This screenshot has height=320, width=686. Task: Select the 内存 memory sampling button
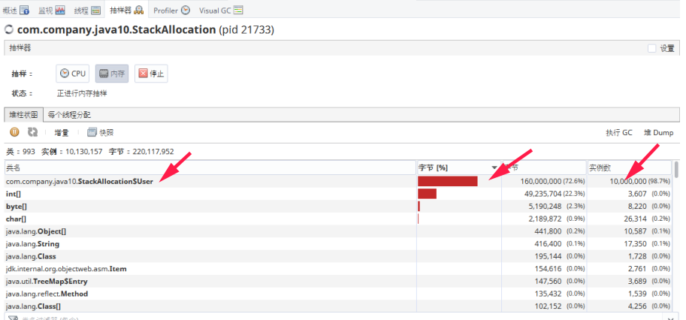click(112, 74)
